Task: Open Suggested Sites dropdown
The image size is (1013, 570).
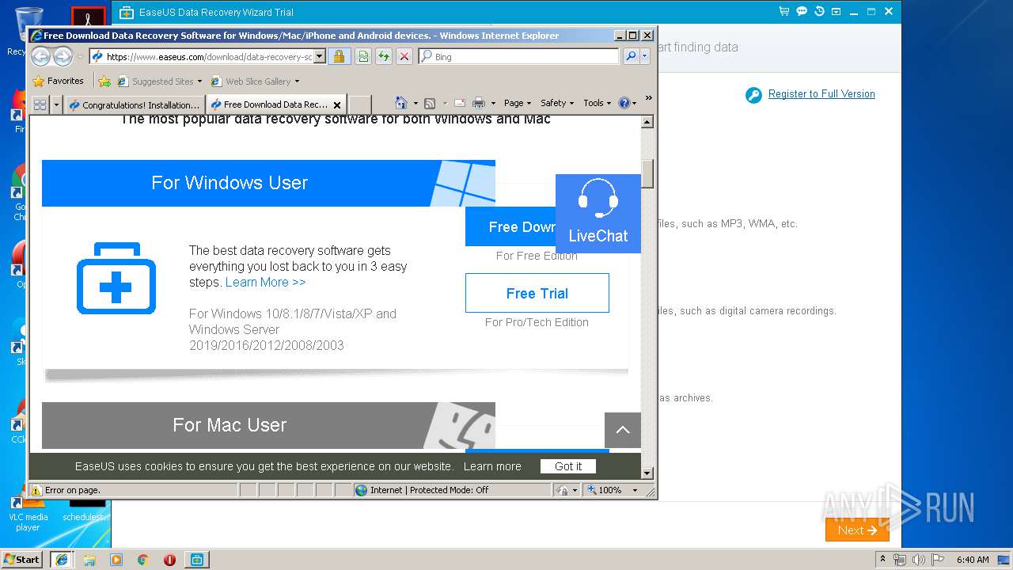Action: tap(160, 81)
